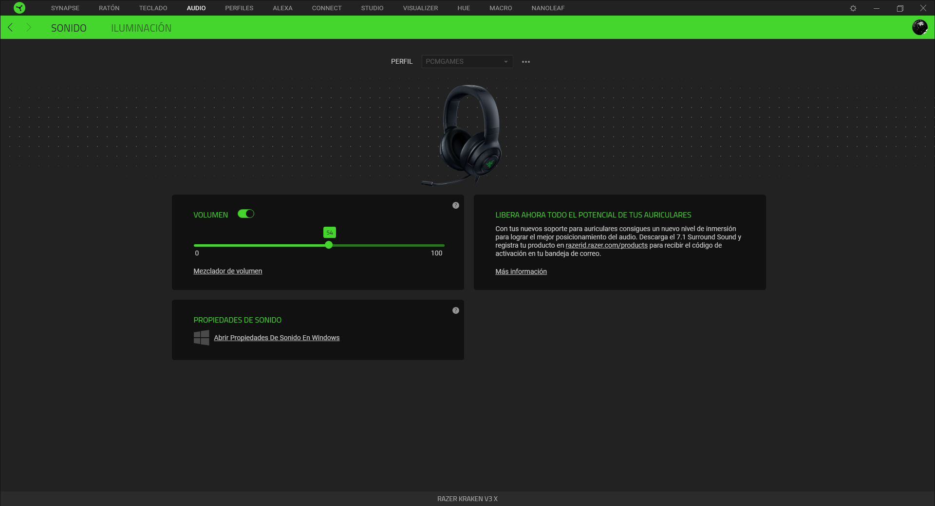Open the NANOLEAF tab

coord(548,8)
